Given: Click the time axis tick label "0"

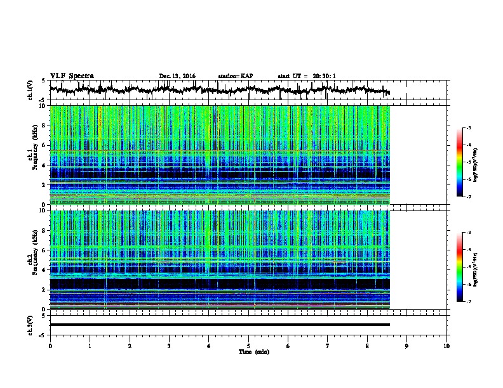Looking at the screenshot, I should [50, 346].
